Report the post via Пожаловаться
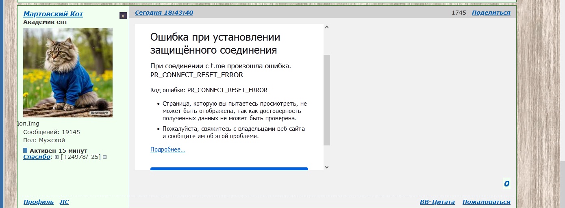Image resolution: width=565 pixels, height=208 pixels. (486, 202)
